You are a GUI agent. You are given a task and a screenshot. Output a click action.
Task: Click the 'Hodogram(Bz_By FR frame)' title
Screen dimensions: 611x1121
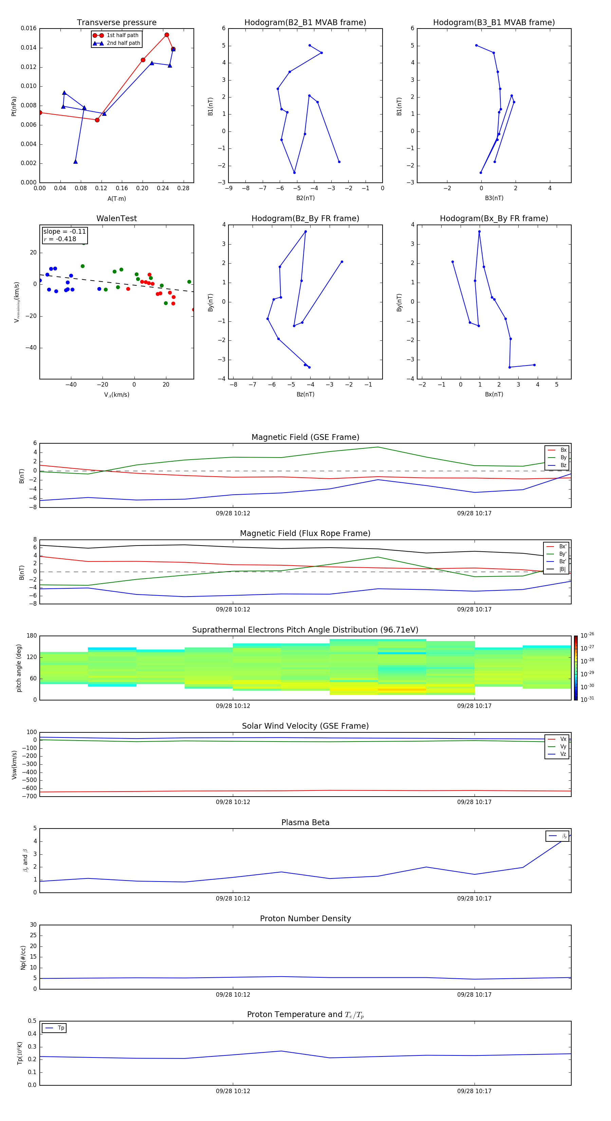click(305, 218)
